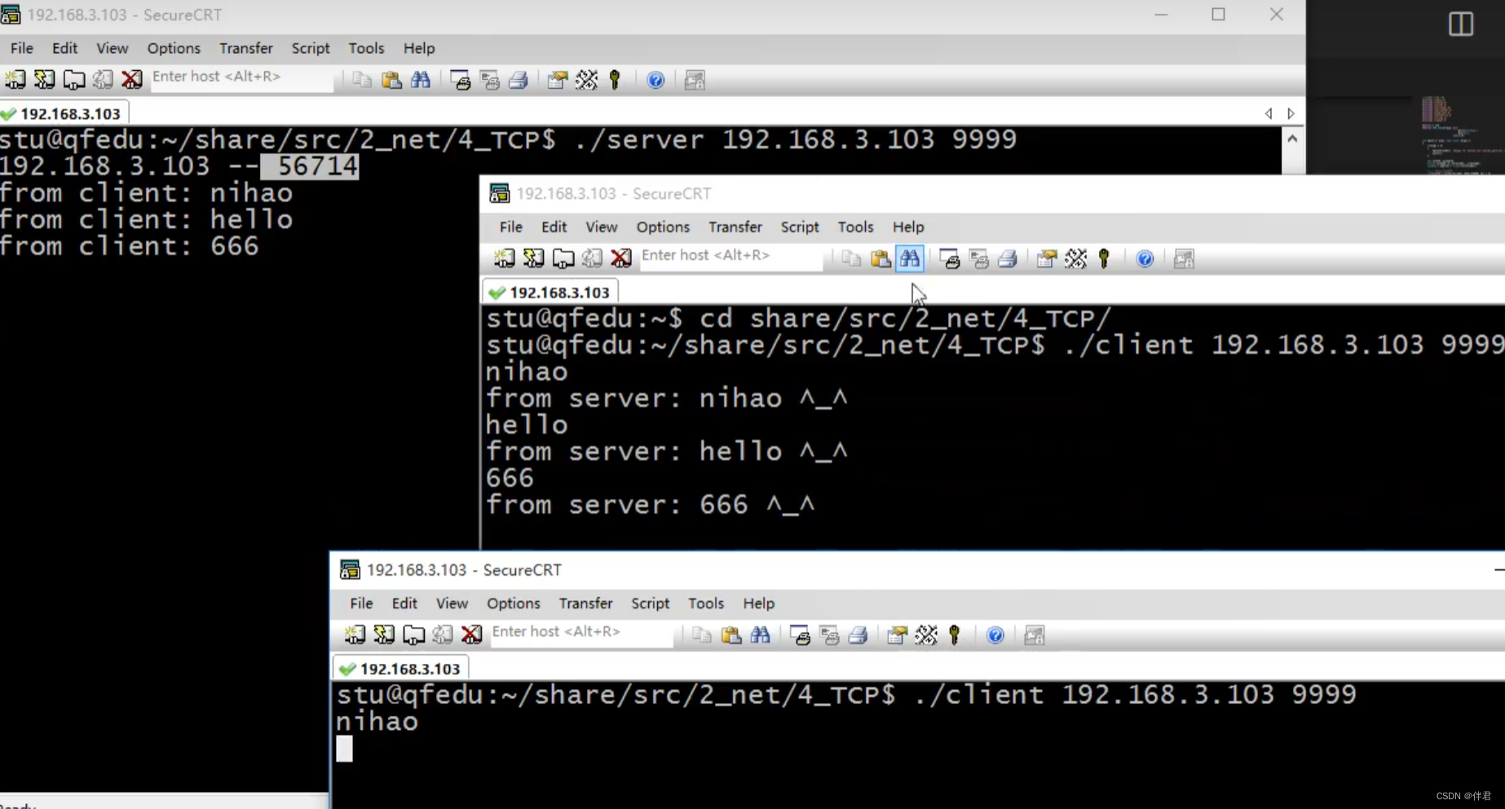Viewport: 1505px width, 809px height.
Task: Click Print icon in middle window toolbar
Action: pyautogui.click(x=1008, y=259)
